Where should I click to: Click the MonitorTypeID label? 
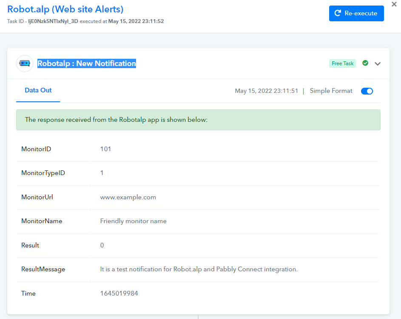point(43,173)
